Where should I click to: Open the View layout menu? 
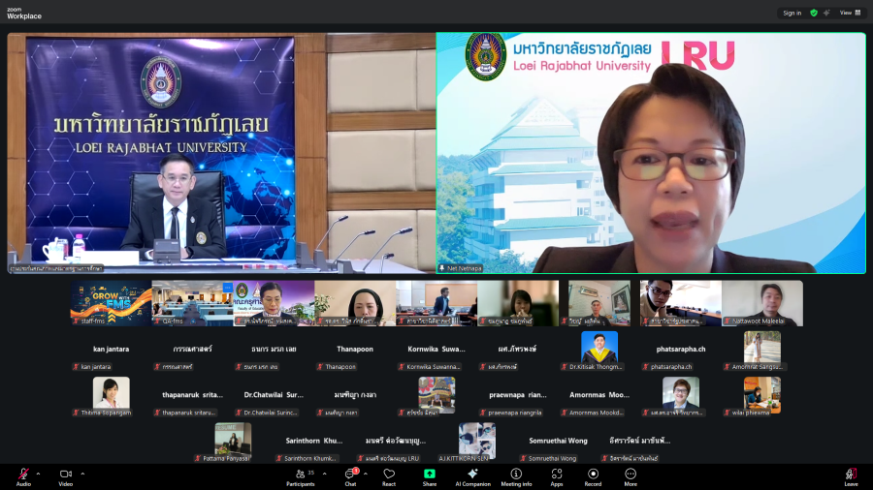coord(850,13)
